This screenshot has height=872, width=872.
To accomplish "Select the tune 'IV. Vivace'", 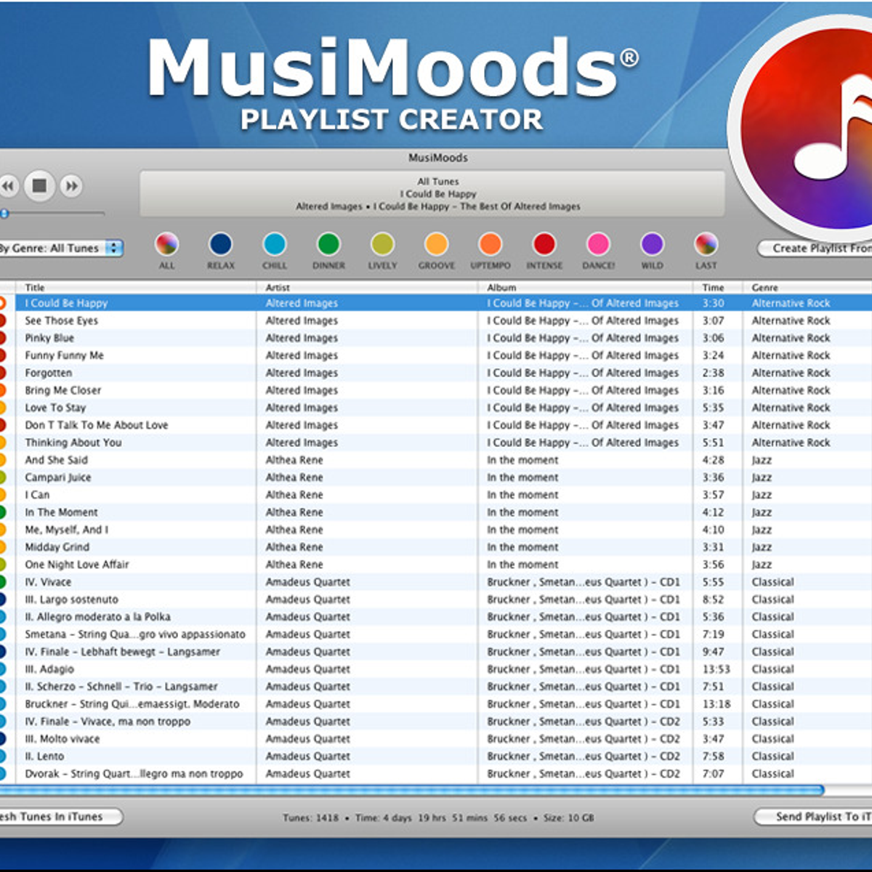I will [436, 582].
